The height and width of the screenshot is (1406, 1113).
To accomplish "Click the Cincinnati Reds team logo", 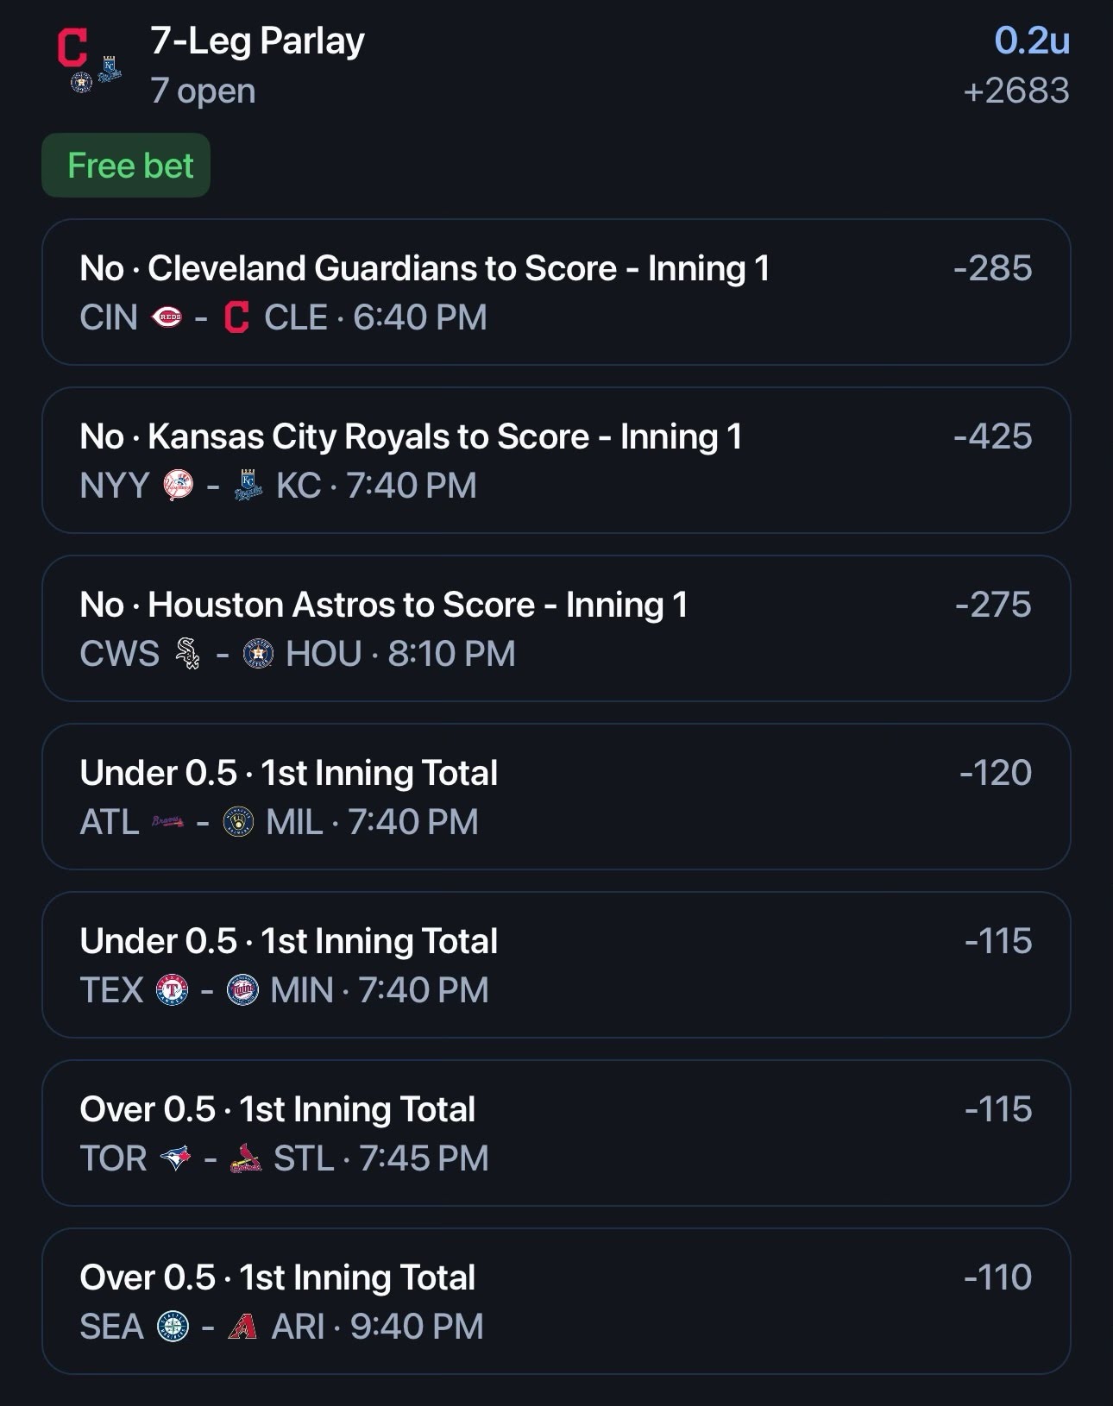I will click(167, 317).
